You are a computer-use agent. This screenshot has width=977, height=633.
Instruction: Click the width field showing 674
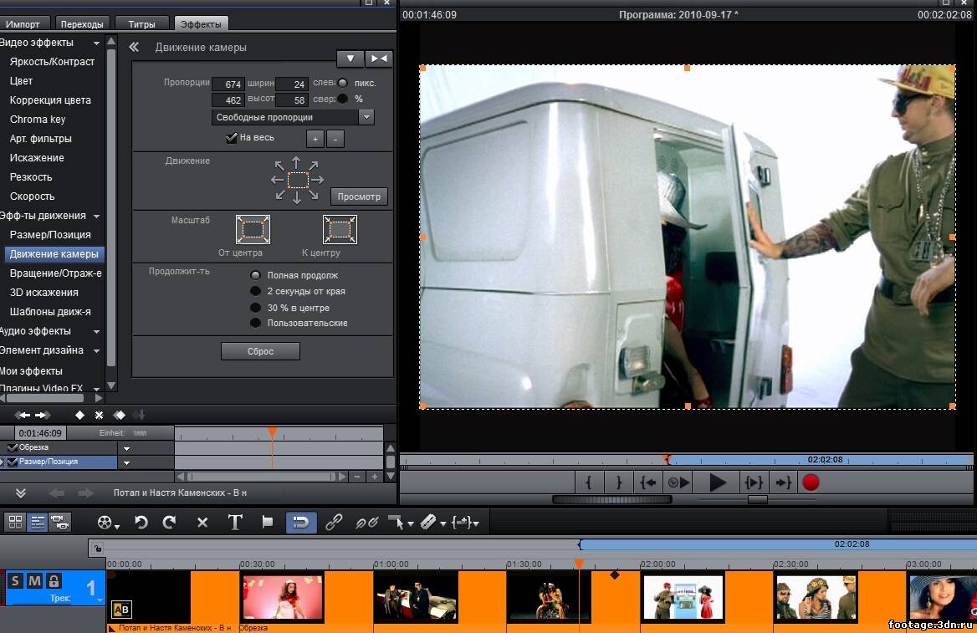[x=228, y=84]
